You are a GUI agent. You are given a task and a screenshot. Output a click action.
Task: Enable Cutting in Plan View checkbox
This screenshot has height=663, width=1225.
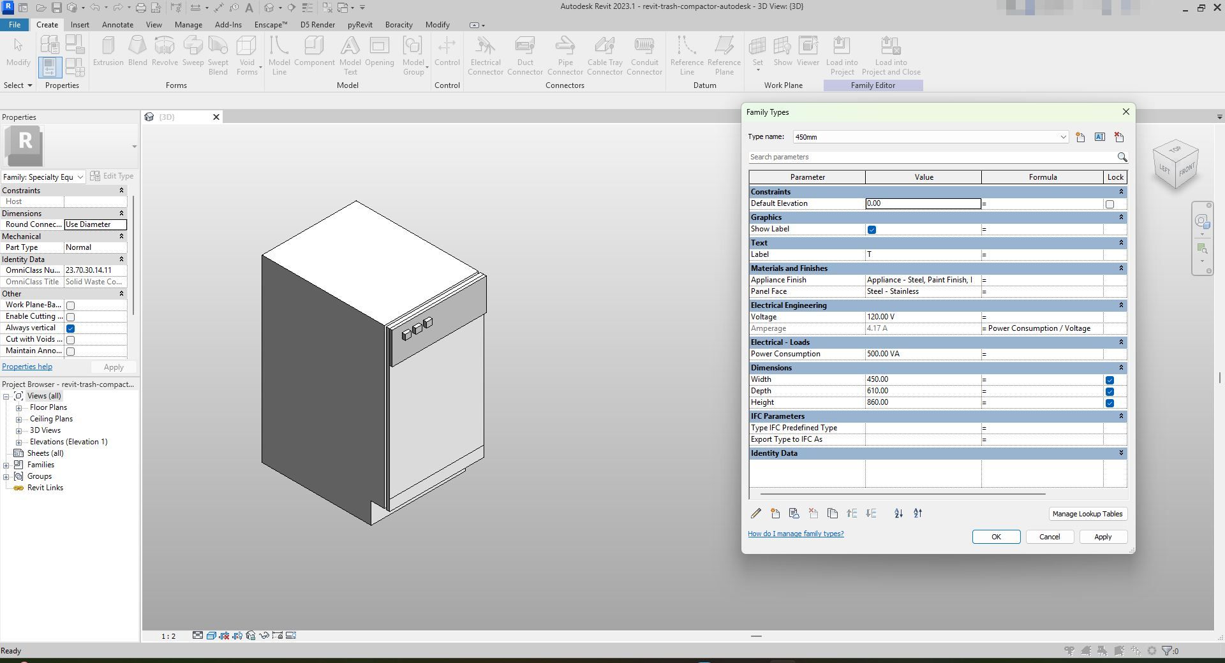point(71,317)
